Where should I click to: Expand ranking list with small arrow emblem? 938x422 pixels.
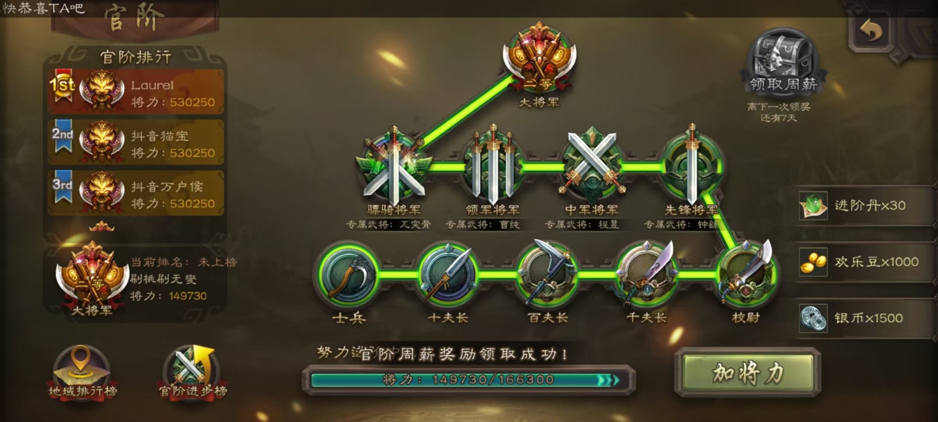102,226
